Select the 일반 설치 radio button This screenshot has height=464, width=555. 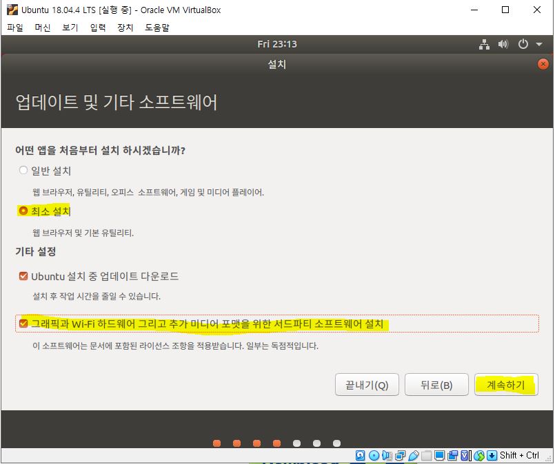coord(23,170)
